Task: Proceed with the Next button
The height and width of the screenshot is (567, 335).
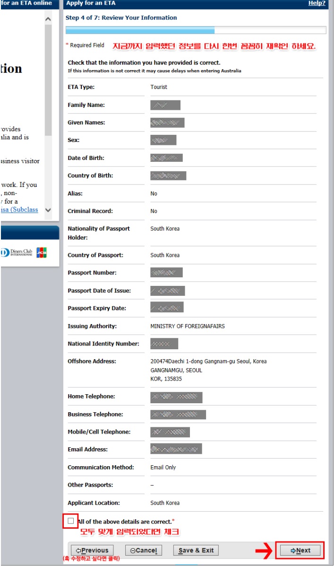Action: coord(301,550)
